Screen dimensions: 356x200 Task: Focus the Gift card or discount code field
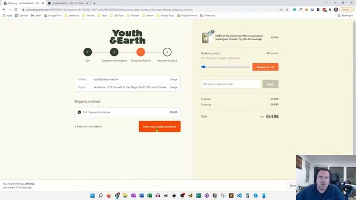coord(230,84)
